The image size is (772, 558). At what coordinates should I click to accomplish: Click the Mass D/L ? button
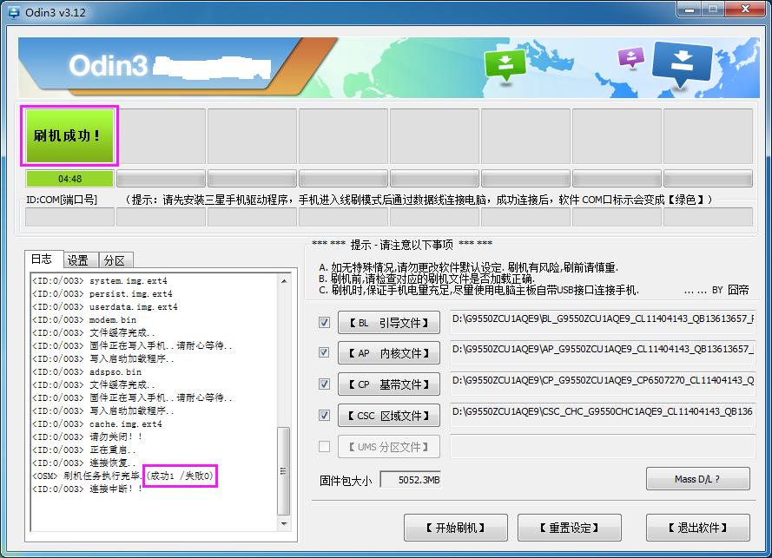(697, 479)
